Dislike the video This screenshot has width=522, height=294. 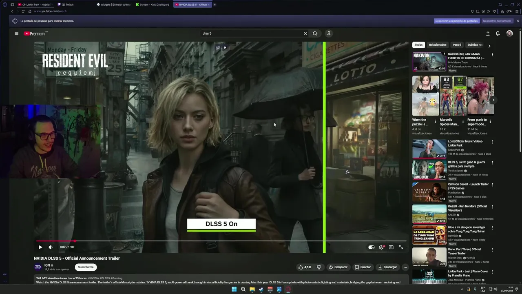(319, 267)
